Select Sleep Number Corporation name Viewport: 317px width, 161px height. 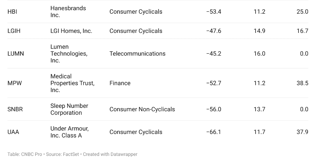click(x=69, y=109)
